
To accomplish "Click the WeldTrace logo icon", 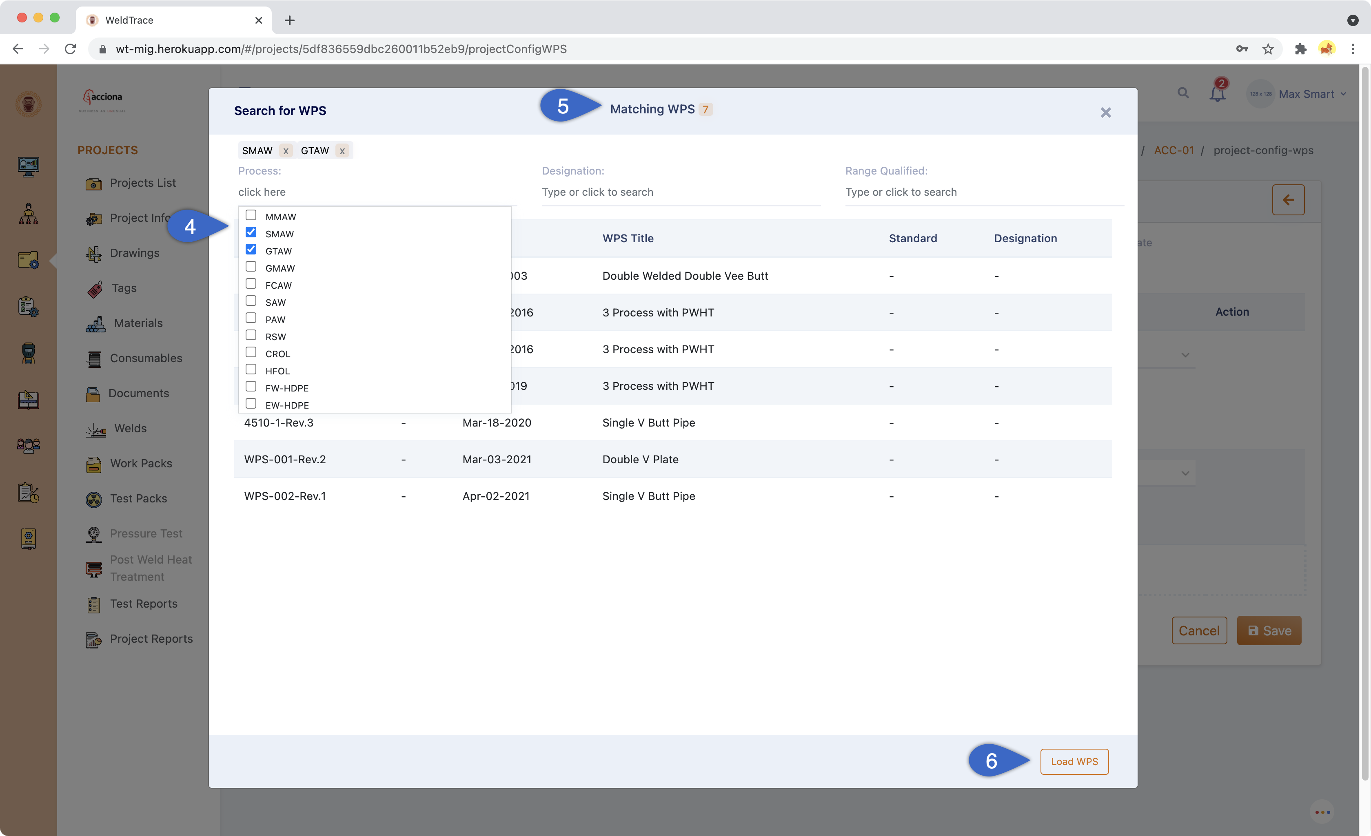I will point(29,104).
